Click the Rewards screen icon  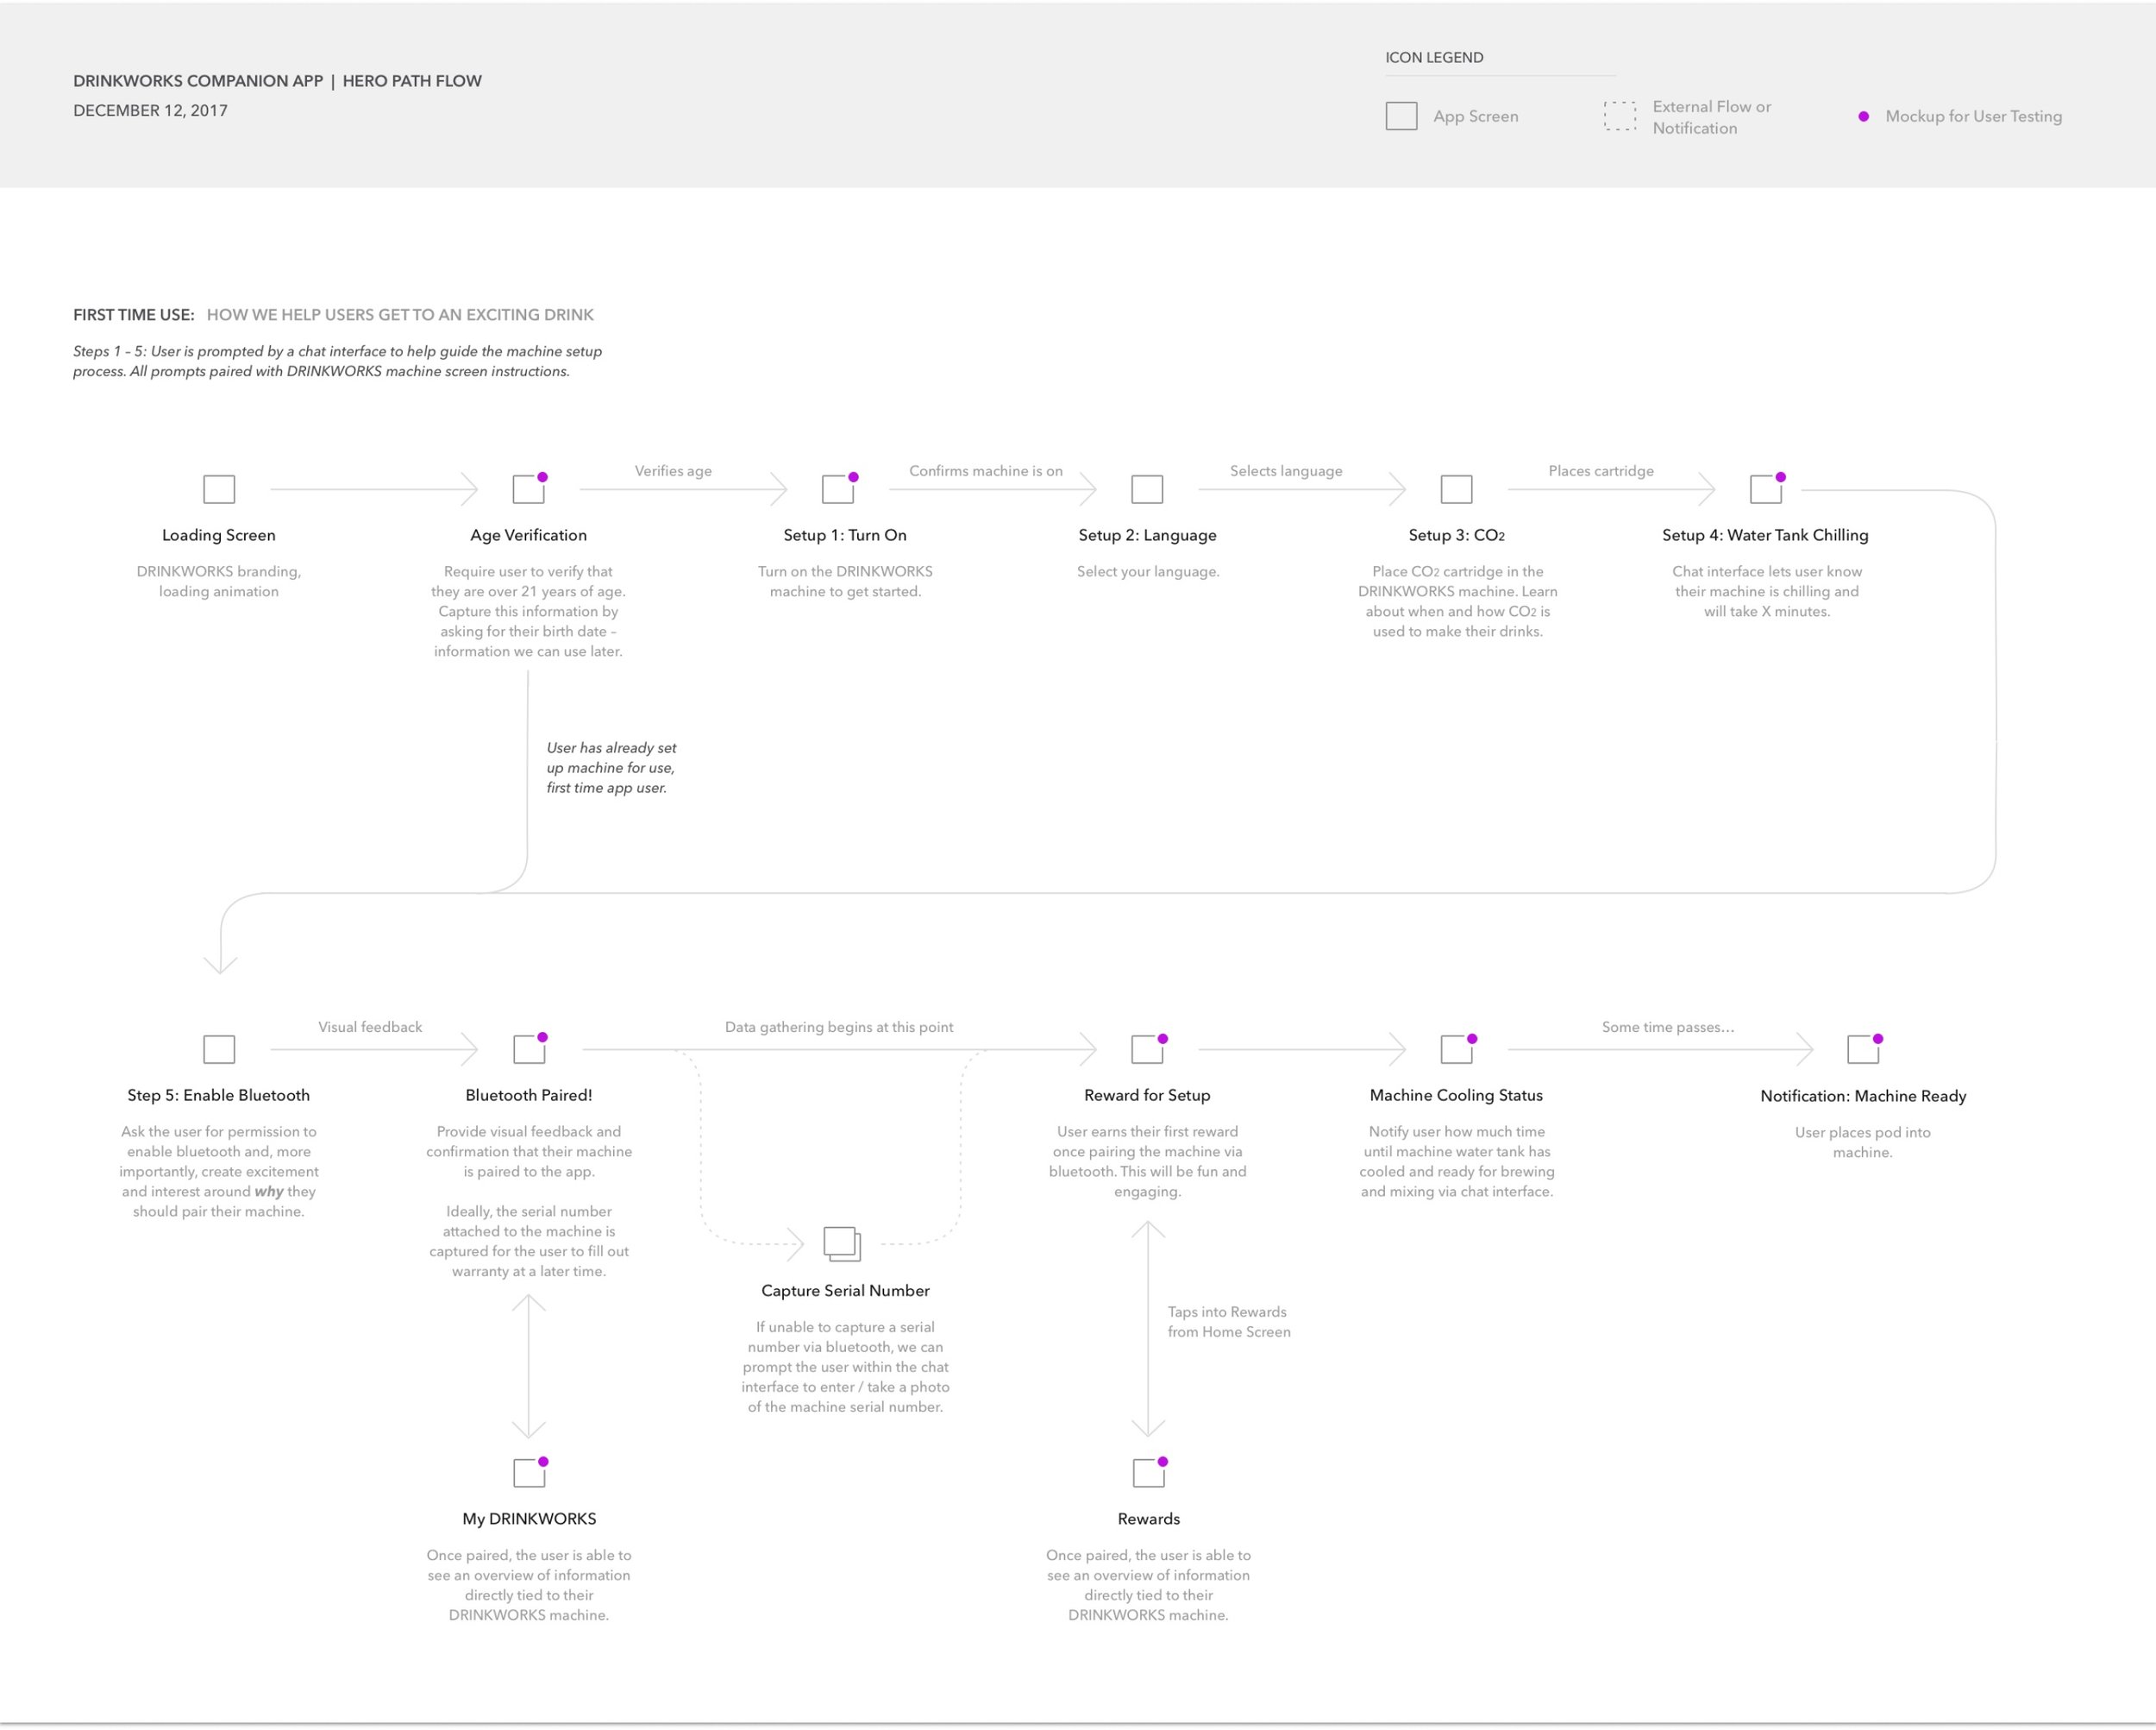tap(1149, 1473)
